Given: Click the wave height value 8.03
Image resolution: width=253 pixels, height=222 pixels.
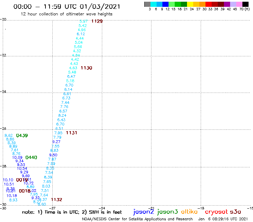Looking at the screenshot, I should [x=46, y=186].
